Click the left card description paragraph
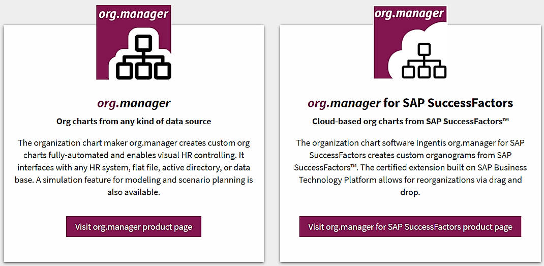This screenshot has width=544, height=266. (x=134, y=168)
